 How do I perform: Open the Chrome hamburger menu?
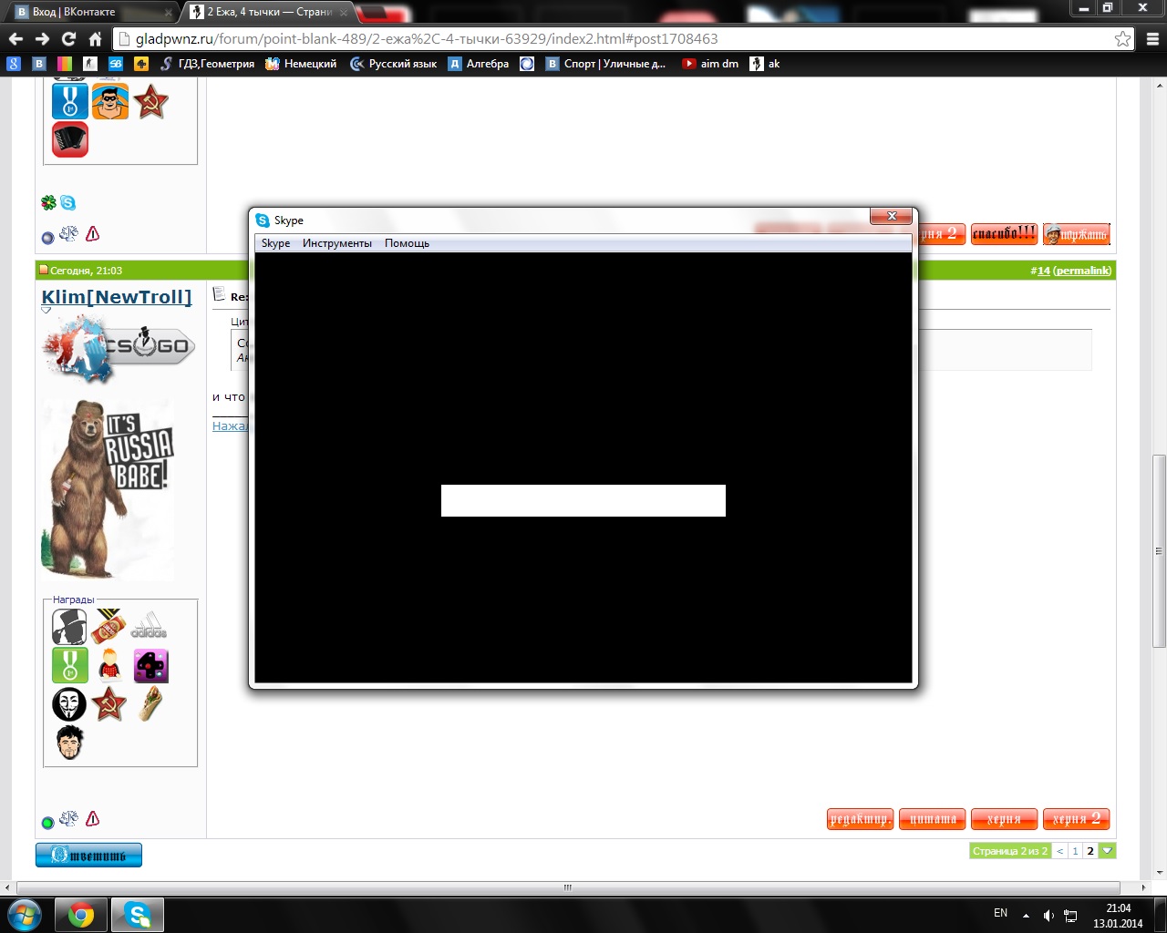[x=1152, y=39]
